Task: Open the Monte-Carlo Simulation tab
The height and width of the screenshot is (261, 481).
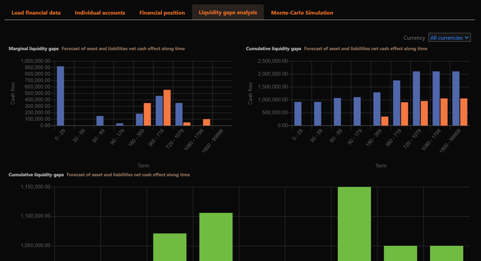Action: tap(302, 13)
